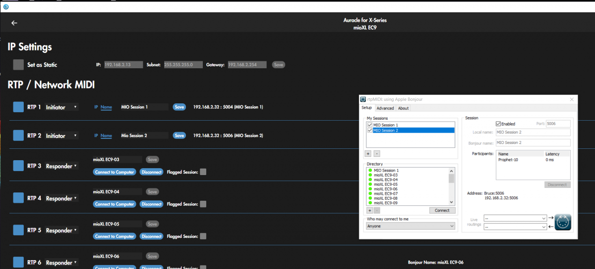
Task: Open the RTP 1 Initiator dropdown
Action: (x=61, y=107)
